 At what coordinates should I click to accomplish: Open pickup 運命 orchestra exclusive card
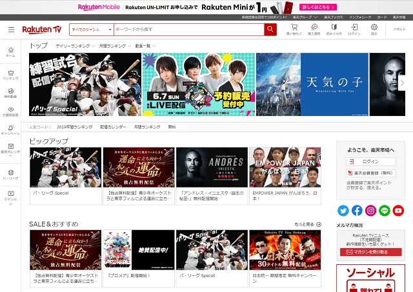[x=139, y=176]
